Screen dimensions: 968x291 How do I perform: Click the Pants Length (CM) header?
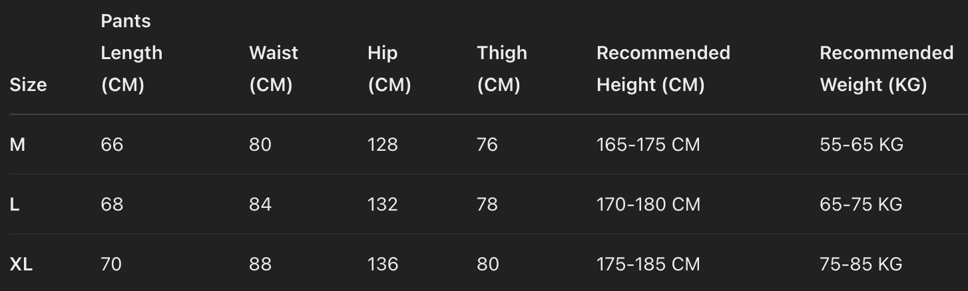(131, 53)
